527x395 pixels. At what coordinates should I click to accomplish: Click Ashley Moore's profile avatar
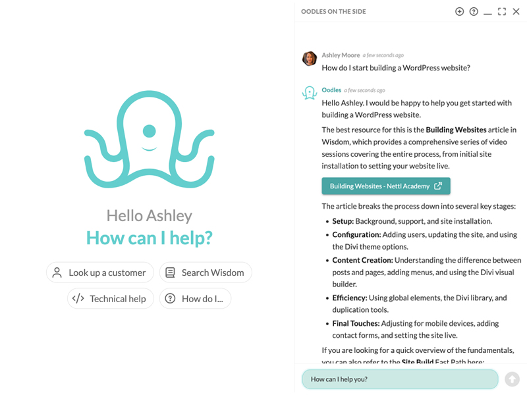pos(310,59)
